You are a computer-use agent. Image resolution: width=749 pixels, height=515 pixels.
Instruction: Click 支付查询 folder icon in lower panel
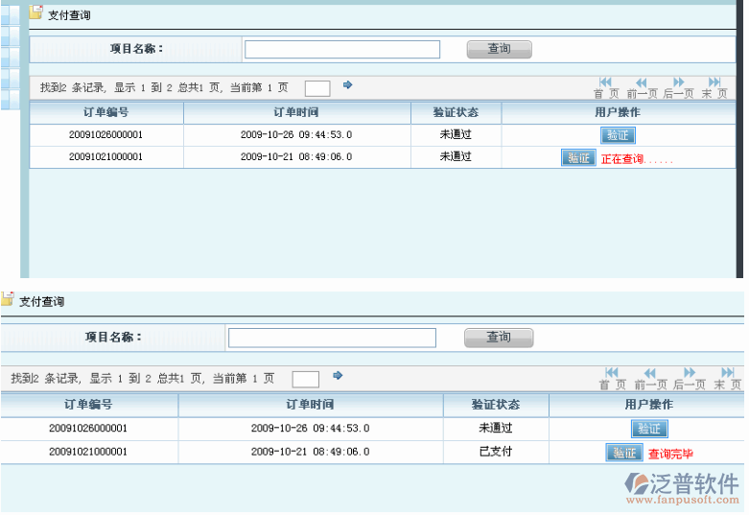coord(7,298)
